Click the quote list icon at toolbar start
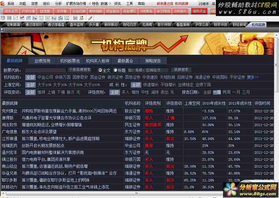This screenshot has width=279, height=198. [x=3, y=18]
